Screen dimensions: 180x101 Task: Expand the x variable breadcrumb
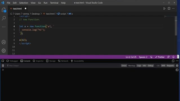[x=71, y=14]
